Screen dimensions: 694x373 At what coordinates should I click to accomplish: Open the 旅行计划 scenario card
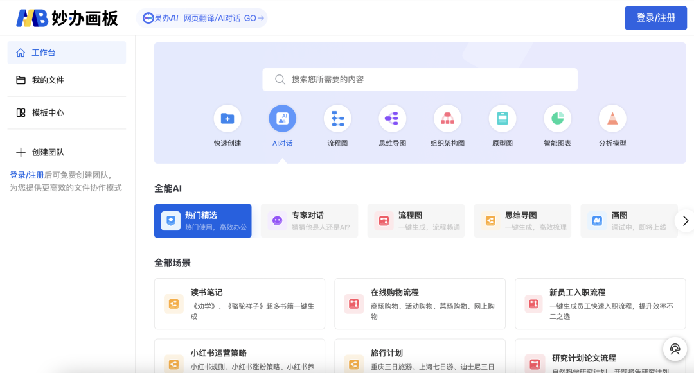tap(420, 356)
